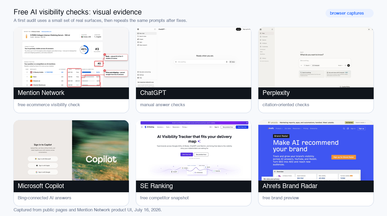This screenshot has width=387, height=216.
Task: Click the 45% visibility score ring
Action: pos(84,49)
